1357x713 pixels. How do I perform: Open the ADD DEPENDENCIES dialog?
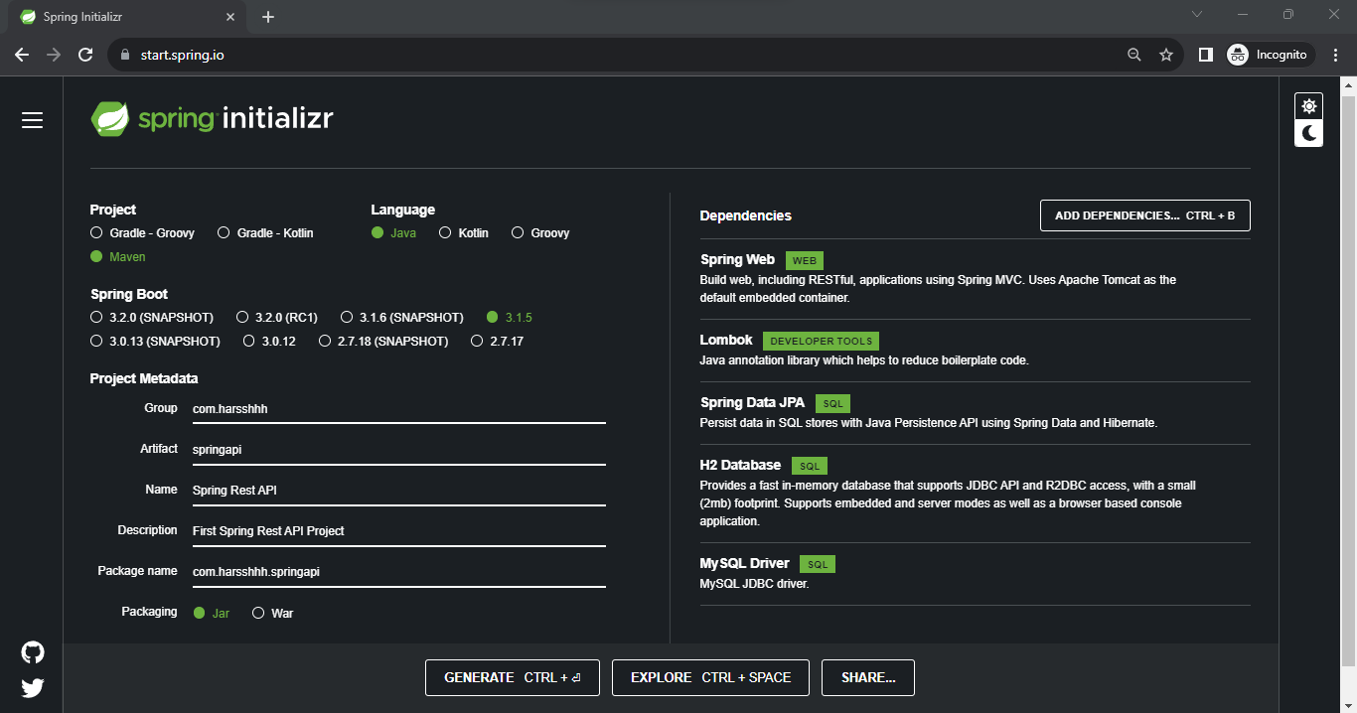(1144, 214)
